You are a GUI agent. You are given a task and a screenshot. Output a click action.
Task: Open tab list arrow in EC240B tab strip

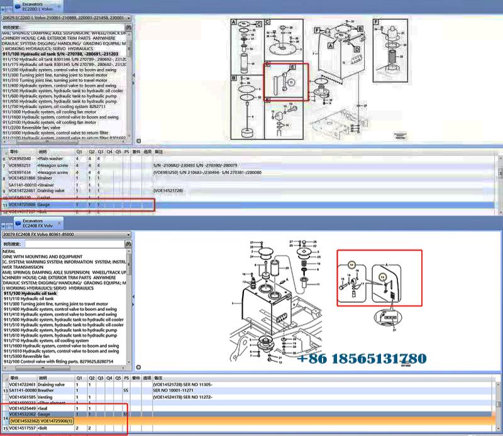click(x=3, y=226)
